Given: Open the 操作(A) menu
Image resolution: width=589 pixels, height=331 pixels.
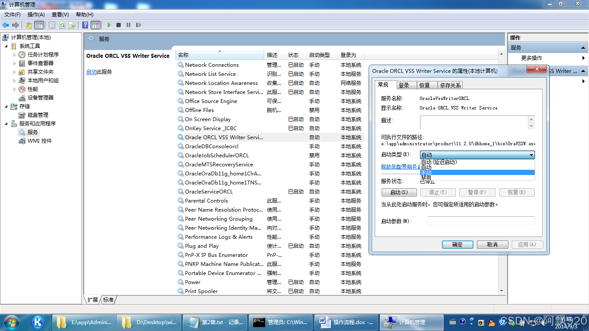Looking at the screenshot, I should pyautogui.click(x=36, y=15).
